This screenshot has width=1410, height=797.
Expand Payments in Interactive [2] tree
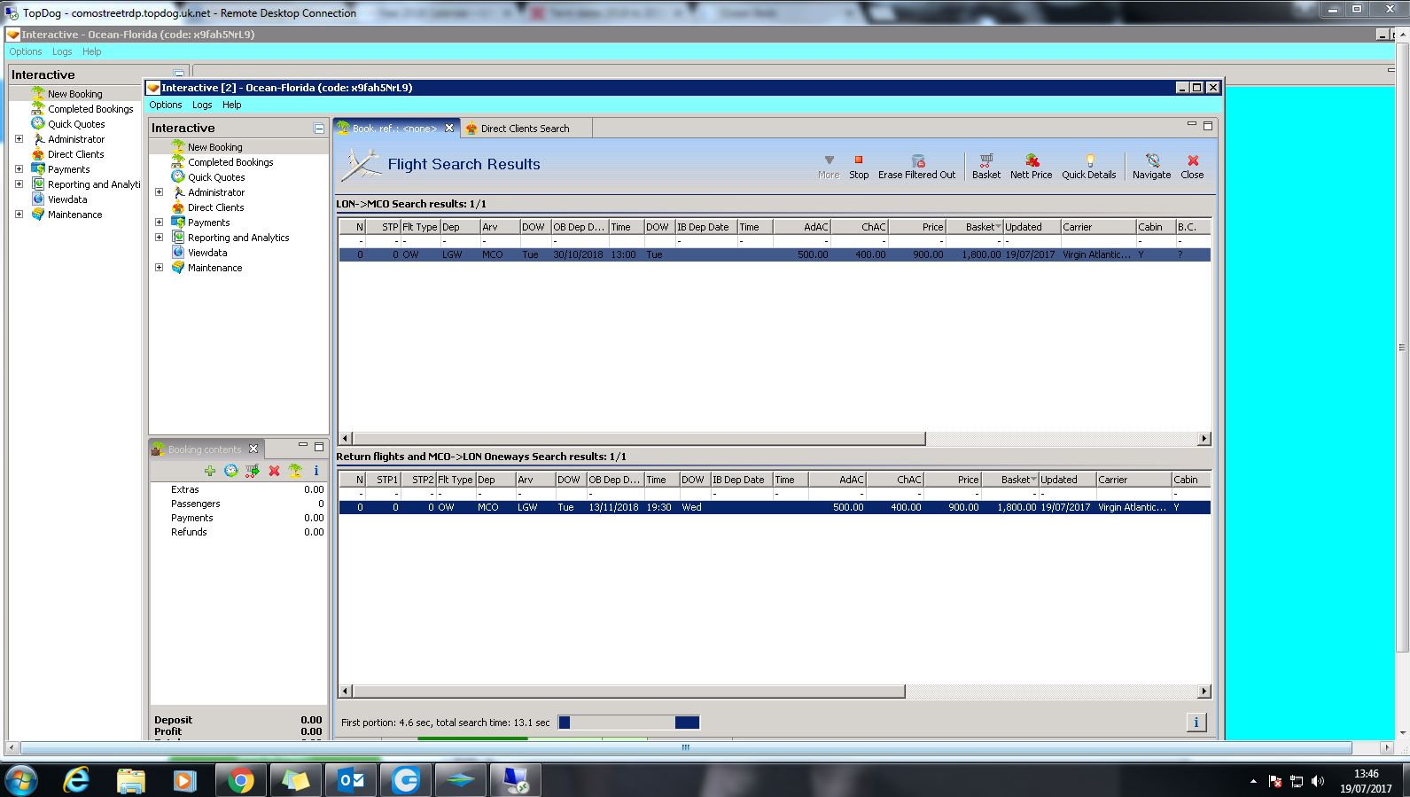pos(159,223)
